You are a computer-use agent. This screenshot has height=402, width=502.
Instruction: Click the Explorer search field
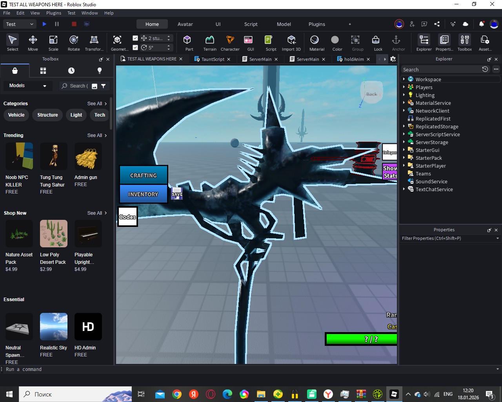click(x=441, y=69)
